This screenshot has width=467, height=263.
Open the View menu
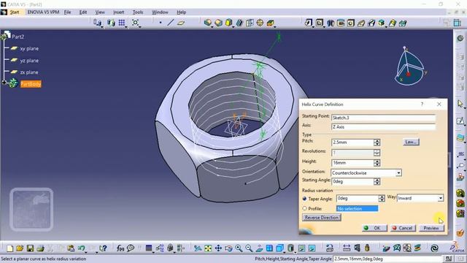click(100, 12)
